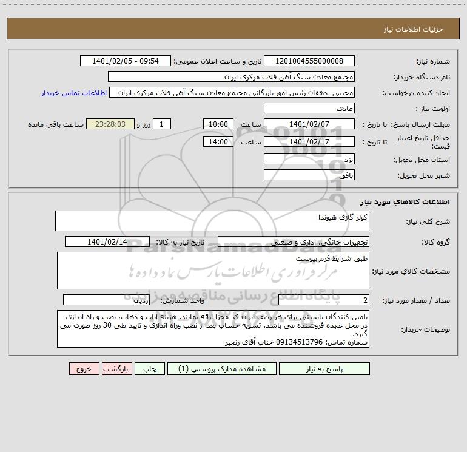Open مشاهده مدارک پیوستی (1) button
The height and width of the screenshot is (452, 467).
[222, 368]
